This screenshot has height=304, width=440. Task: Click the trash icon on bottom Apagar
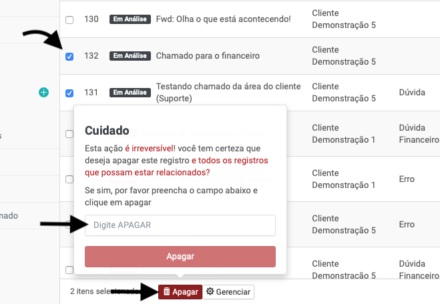(167, 292)
